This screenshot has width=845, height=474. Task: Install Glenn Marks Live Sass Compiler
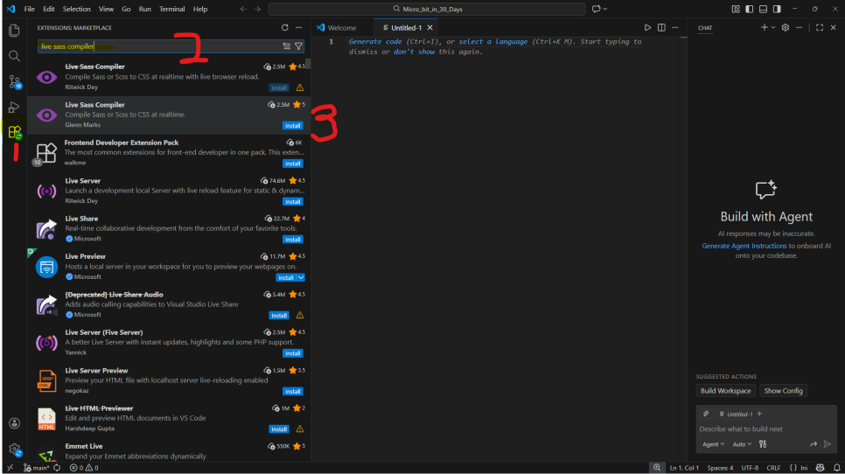coord(293,126)
